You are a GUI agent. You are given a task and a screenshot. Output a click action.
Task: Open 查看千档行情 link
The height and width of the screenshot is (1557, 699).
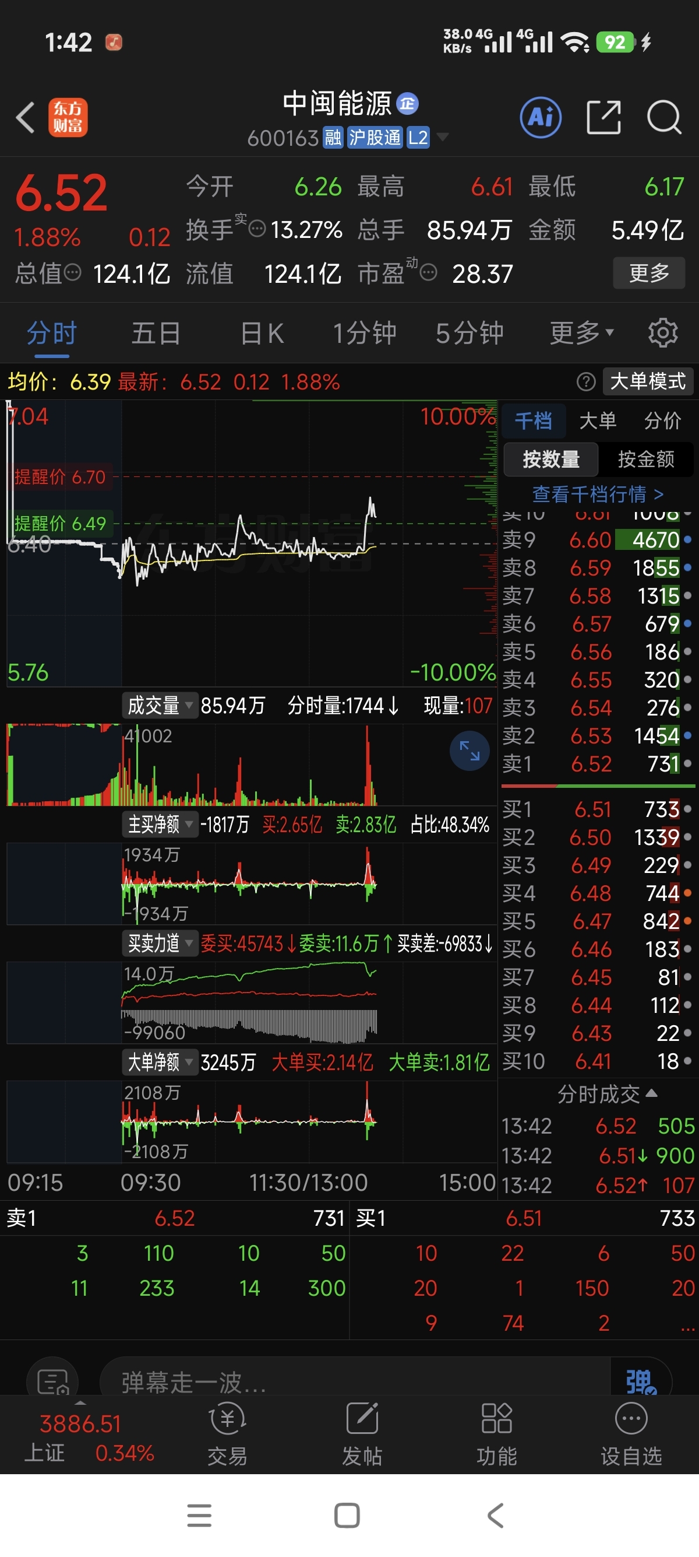(598, 494)
